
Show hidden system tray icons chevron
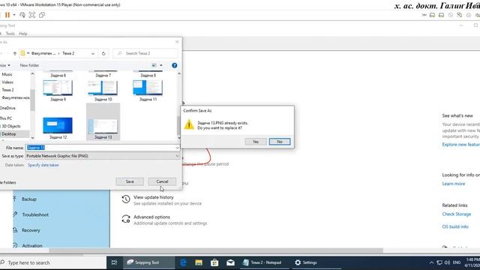coord(431,262)
